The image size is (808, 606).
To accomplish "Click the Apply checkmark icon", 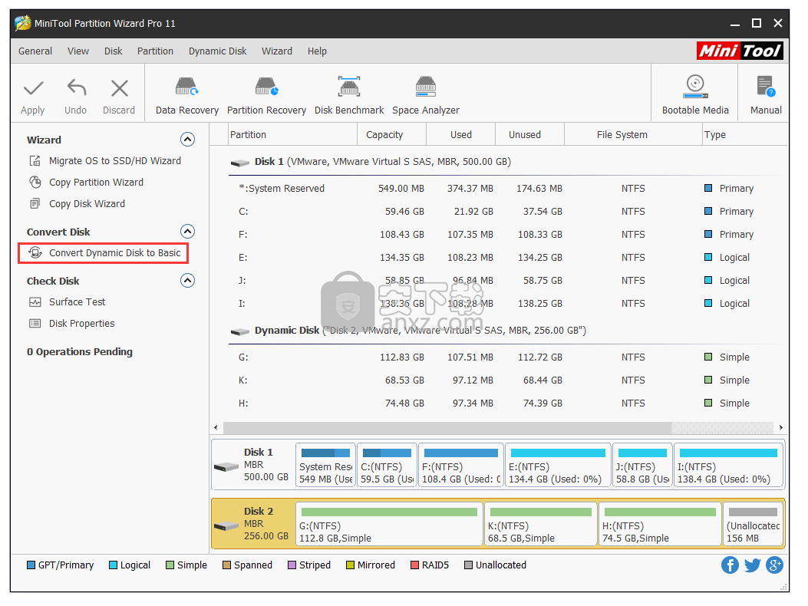I will click(33, 89).
